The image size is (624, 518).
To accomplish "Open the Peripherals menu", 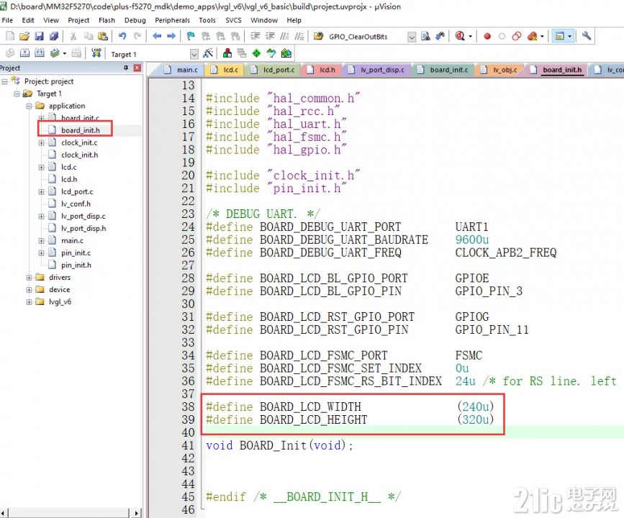I will [172, 20].
